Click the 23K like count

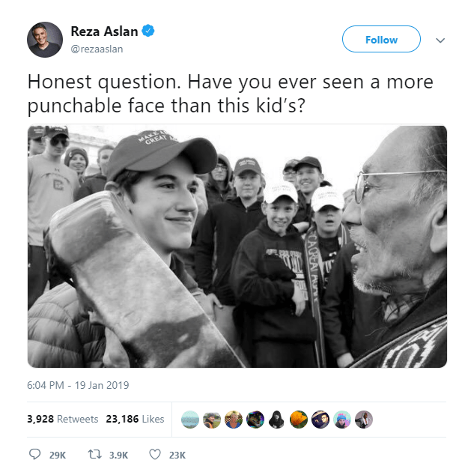(177, 455)
